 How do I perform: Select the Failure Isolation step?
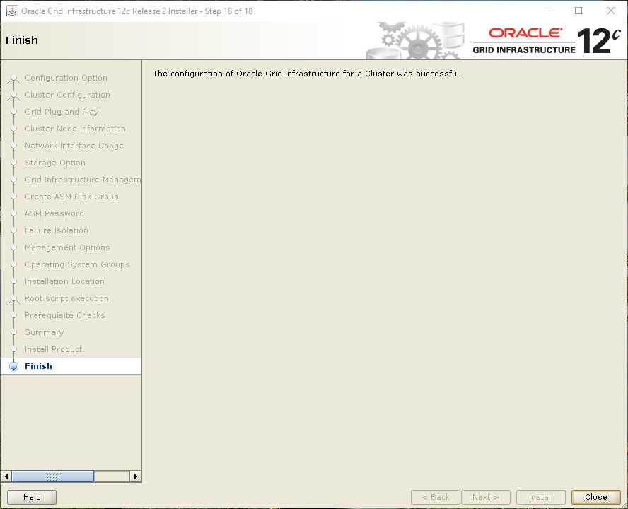coord(56,230)
